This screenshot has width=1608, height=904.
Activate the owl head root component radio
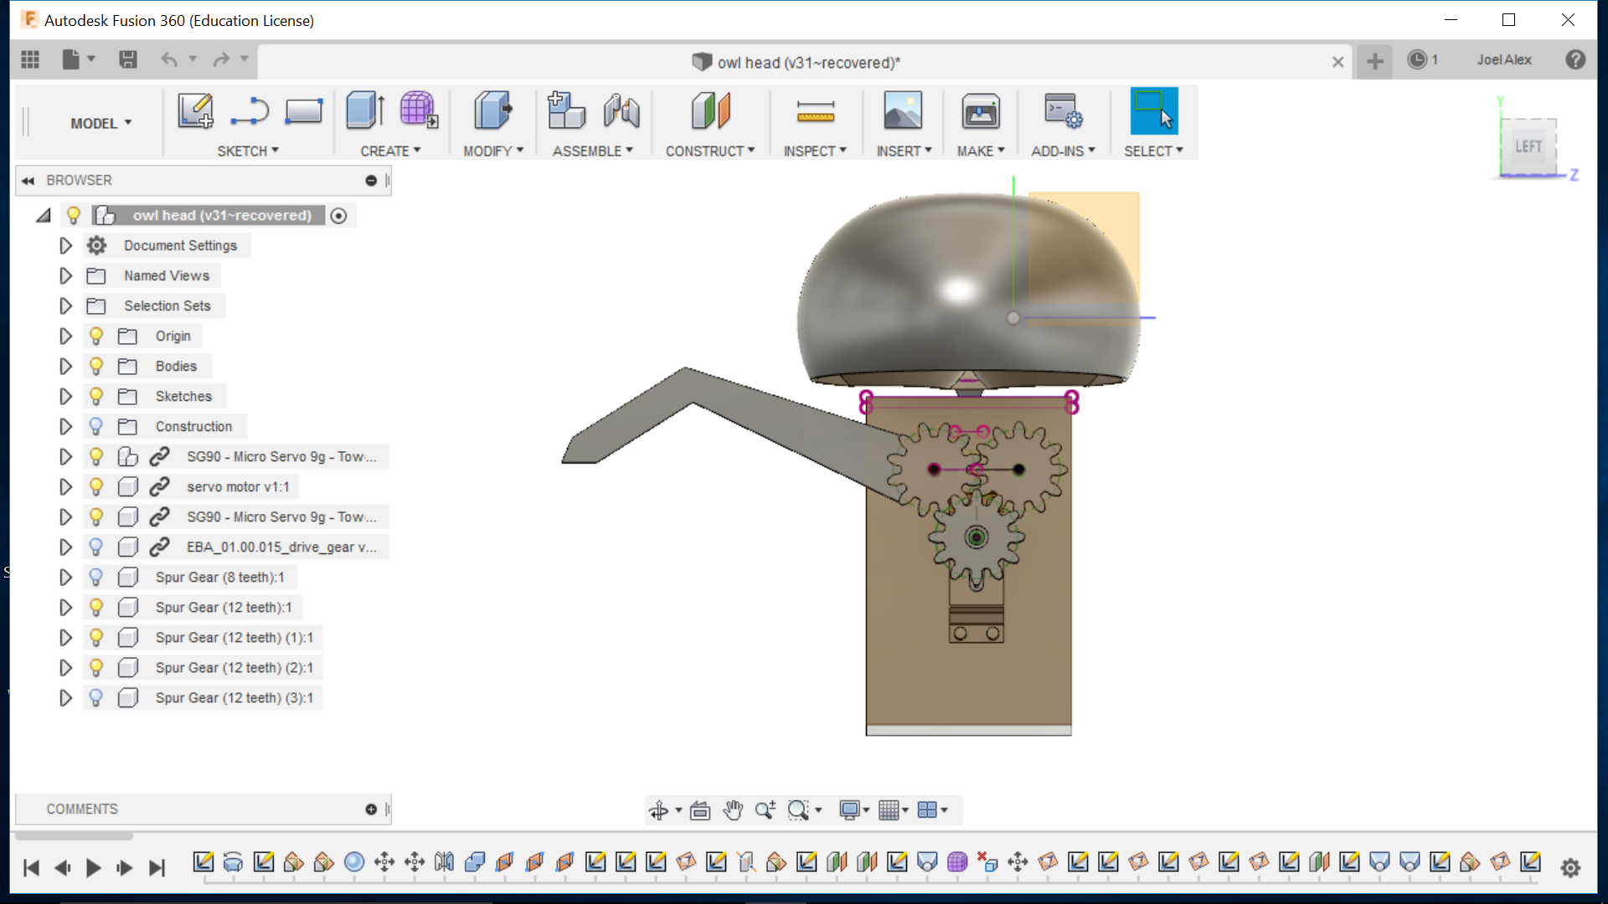(x=338, y=215)
